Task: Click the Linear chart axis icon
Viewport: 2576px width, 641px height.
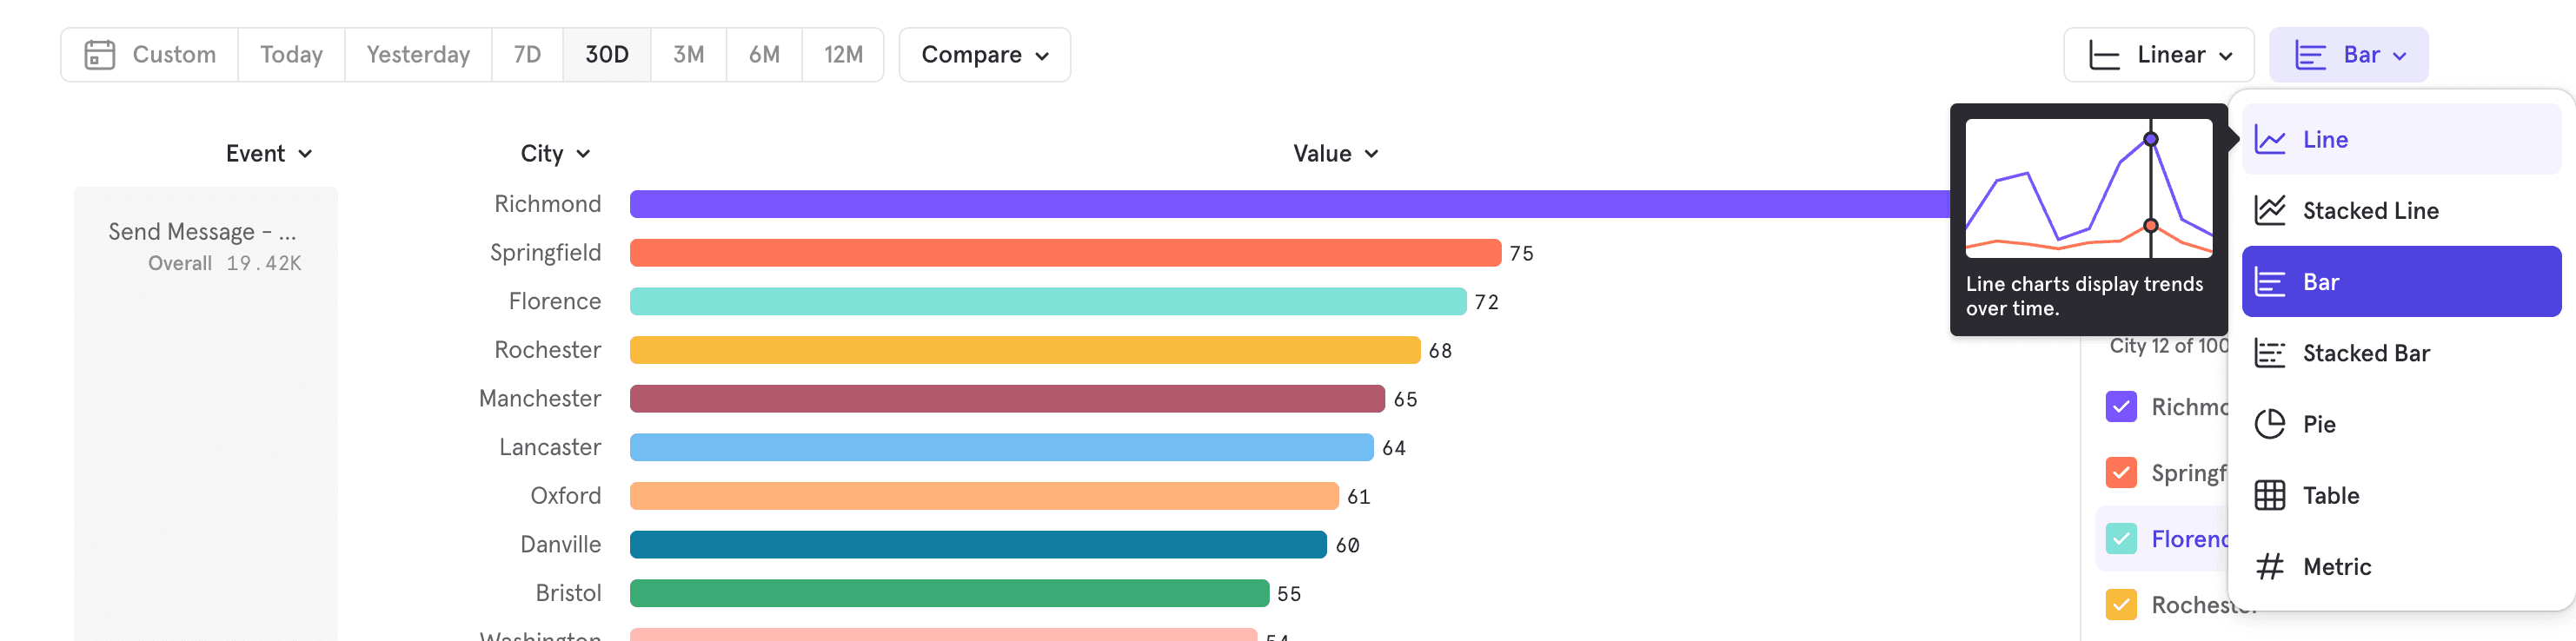Action: pos(2107,55)
